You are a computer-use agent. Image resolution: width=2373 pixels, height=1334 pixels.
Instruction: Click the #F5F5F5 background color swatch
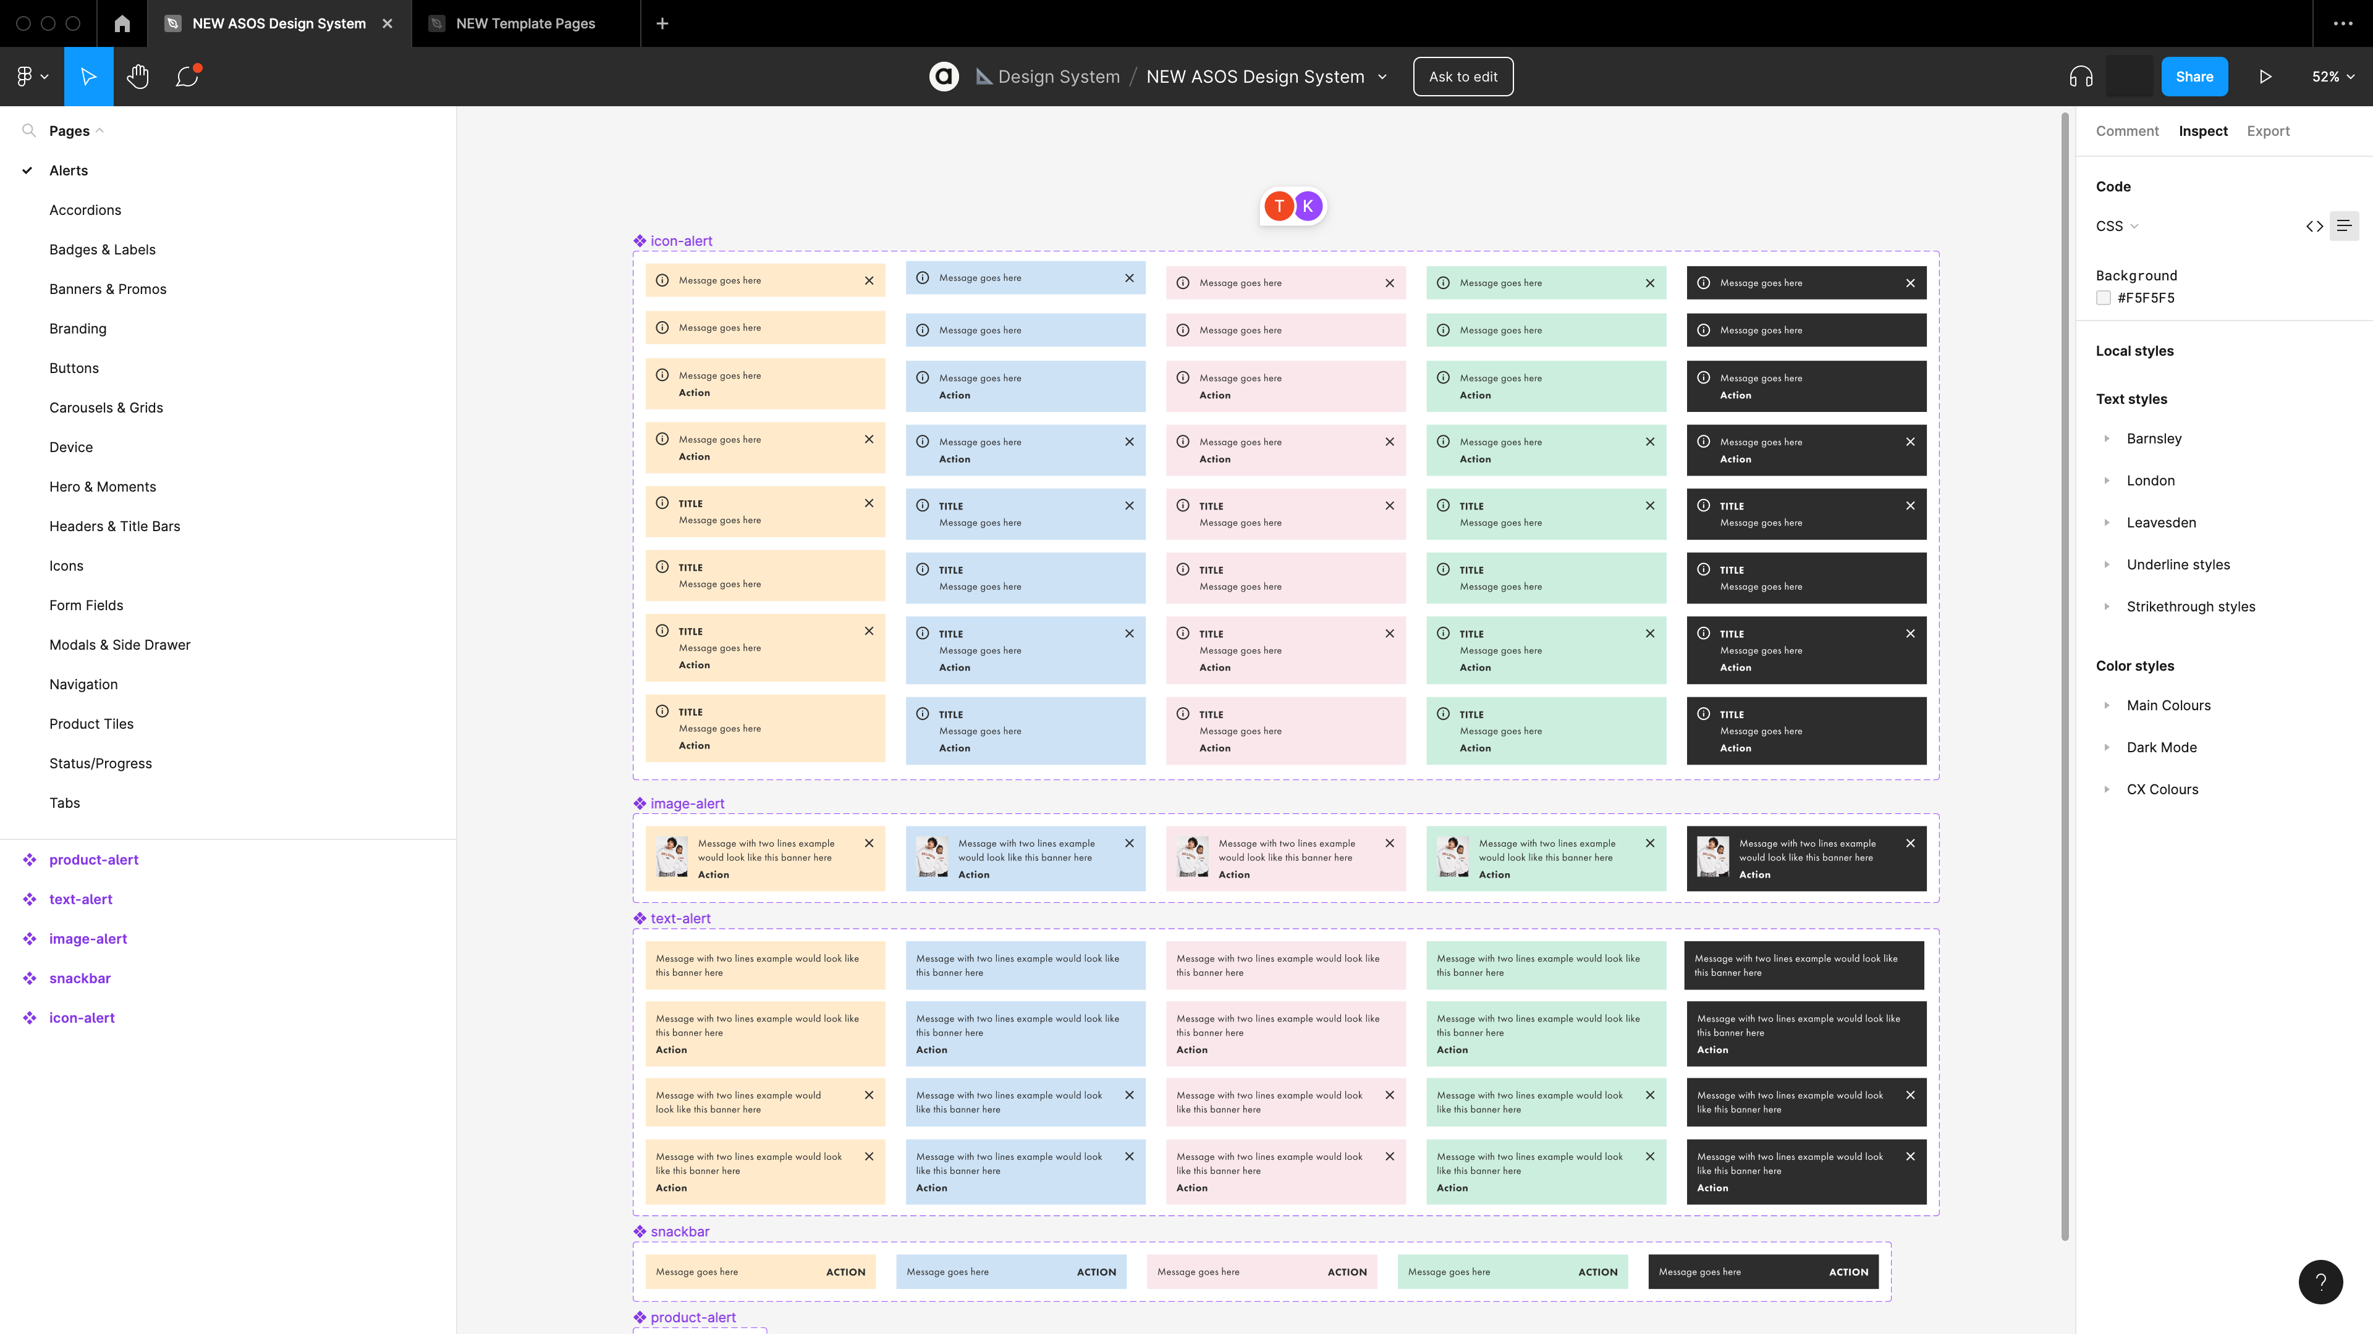pos(2103,297)
